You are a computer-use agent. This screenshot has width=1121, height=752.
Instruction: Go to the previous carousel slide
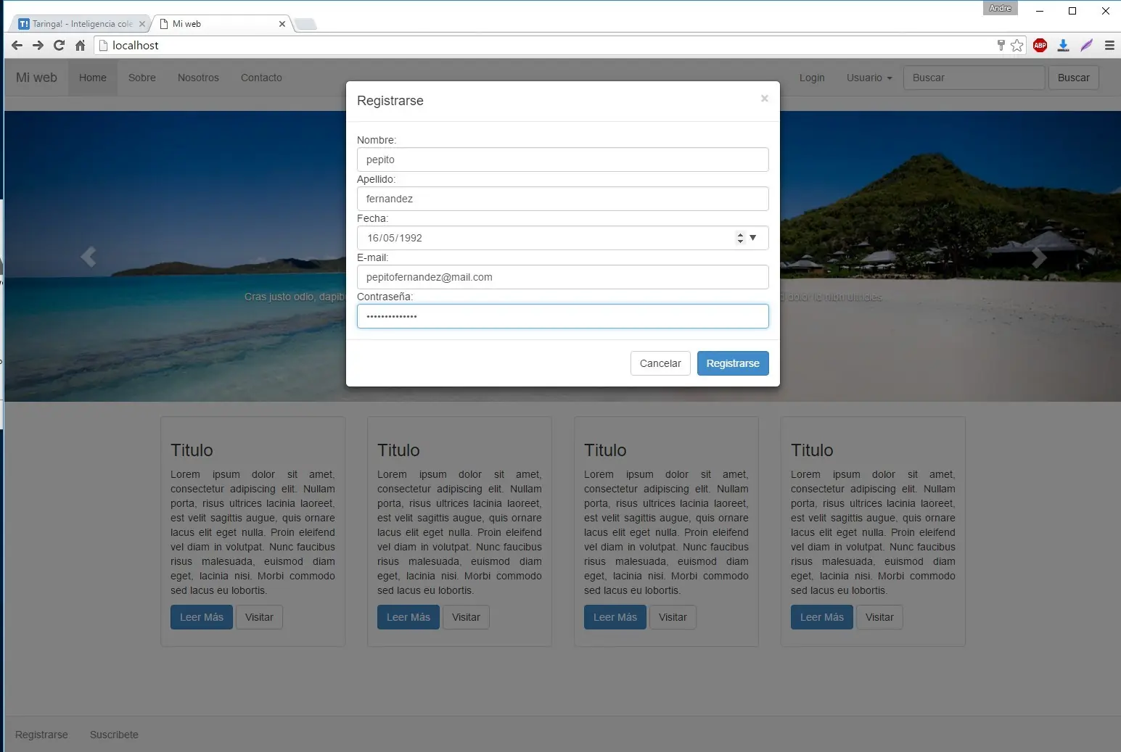click(89, 257)
